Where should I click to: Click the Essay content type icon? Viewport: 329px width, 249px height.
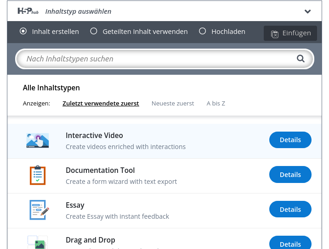[x=39, y=210]
